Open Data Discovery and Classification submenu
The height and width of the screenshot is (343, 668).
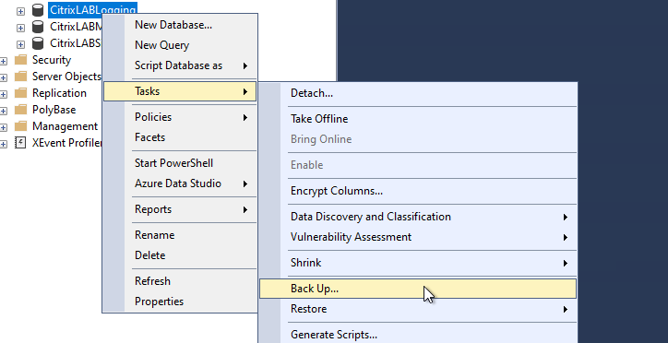pyautogui.click(x=417, y=217)
